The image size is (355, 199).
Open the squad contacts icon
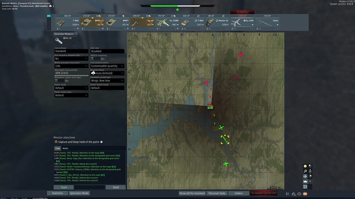tap(294, 194)
